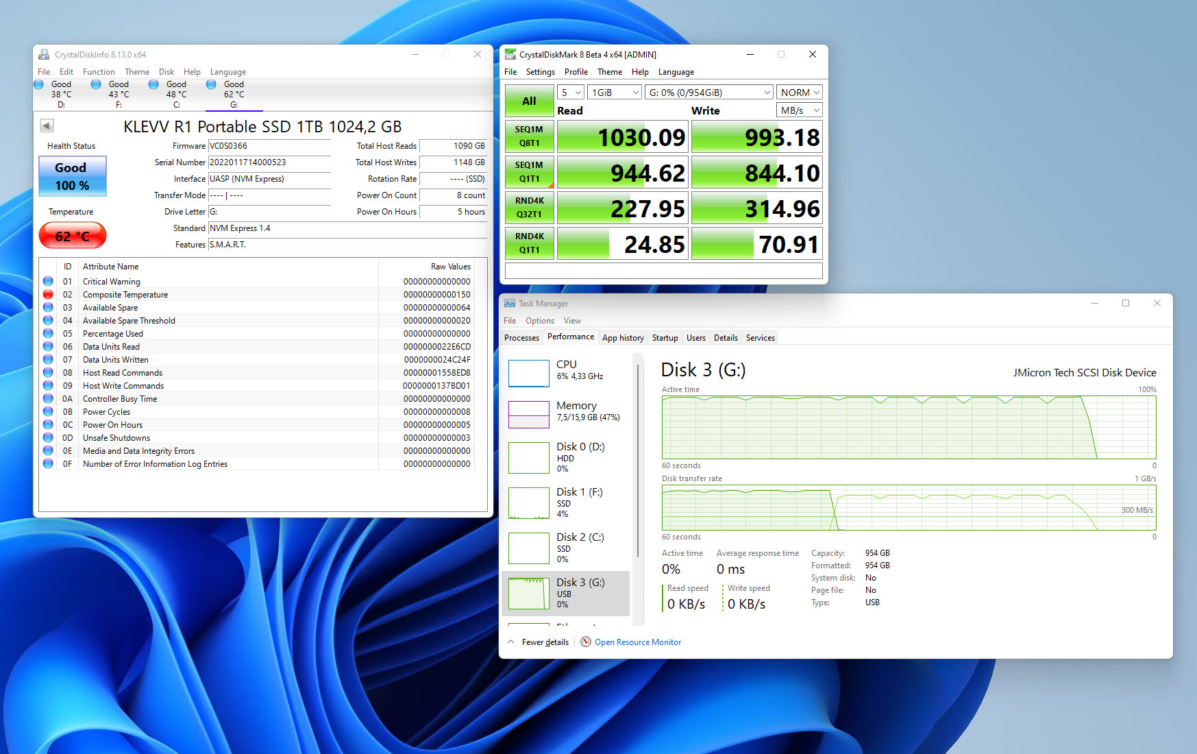
Task: Click the Active time graph in Task Manager
Action: [909, 427]
